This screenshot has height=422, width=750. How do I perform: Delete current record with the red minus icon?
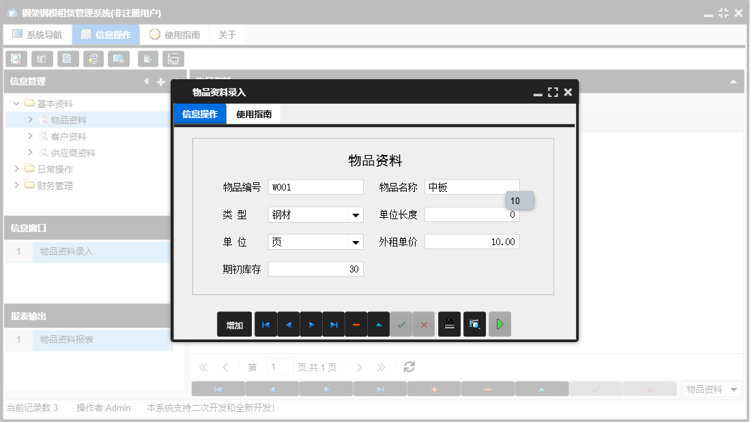tap(356, 324)
